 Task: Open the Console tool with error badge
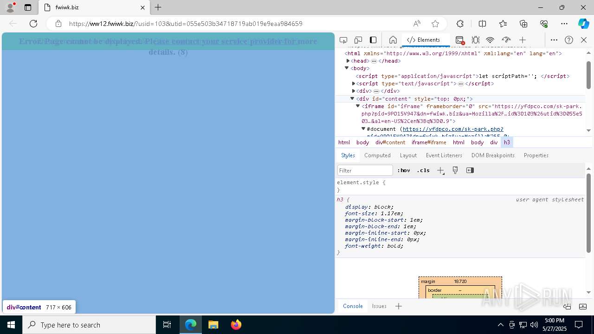pos(459,40)
